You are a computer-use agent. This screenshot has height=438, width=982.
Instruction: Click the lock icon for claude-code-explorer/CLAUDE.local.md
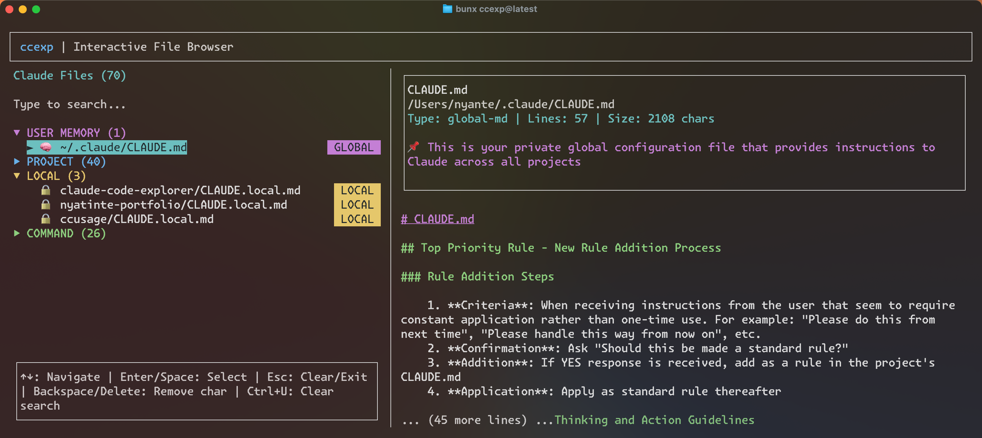tap(46, 190)
